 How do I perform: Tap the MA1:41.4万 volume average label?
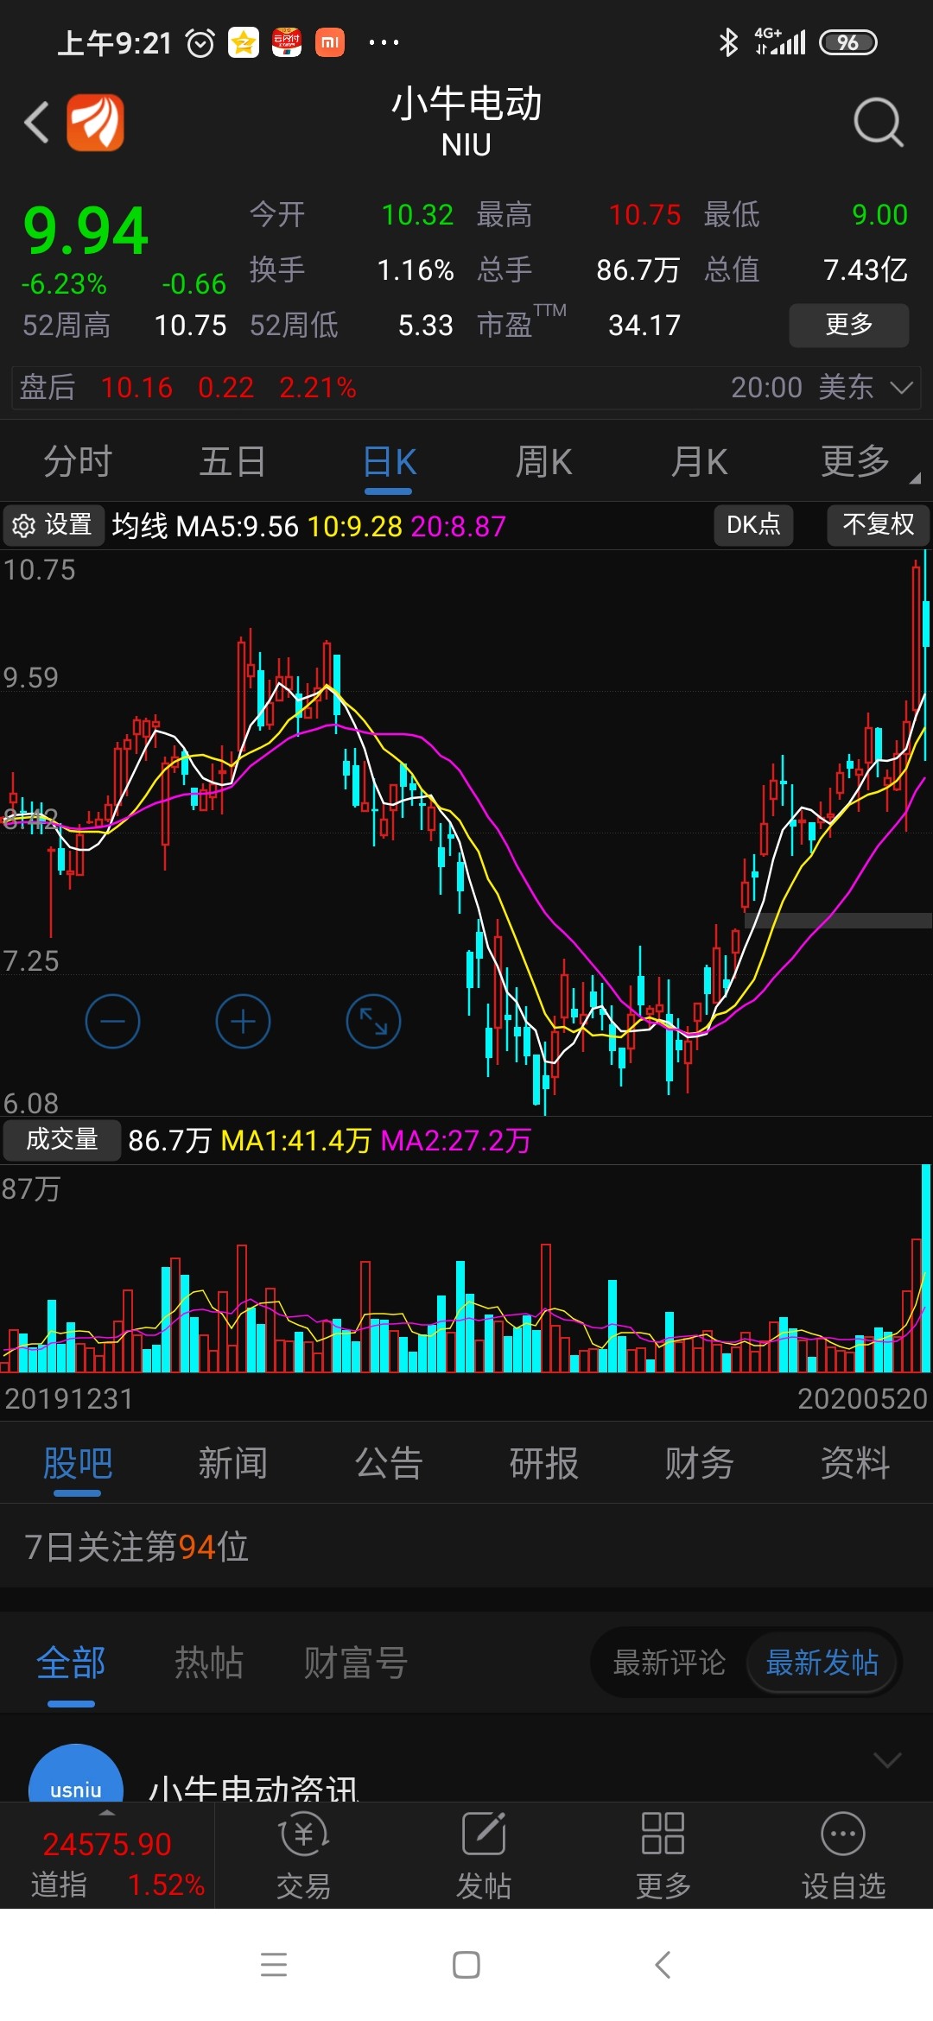295,1141
